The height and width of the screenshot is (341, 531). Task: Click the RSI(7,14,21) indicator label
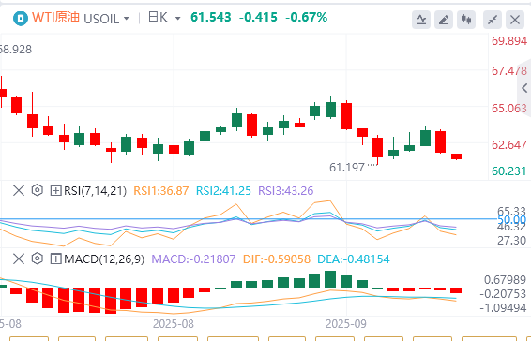click(95, 191)
